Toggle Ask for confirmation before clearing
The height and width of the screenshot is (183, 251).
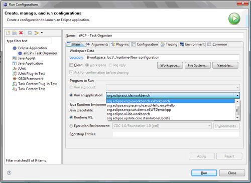(x=71, y=72)
